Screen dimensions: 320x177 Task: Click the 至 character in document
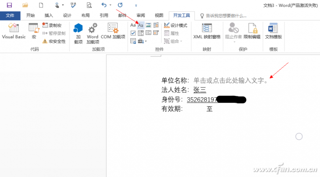[x=209, y=109]
